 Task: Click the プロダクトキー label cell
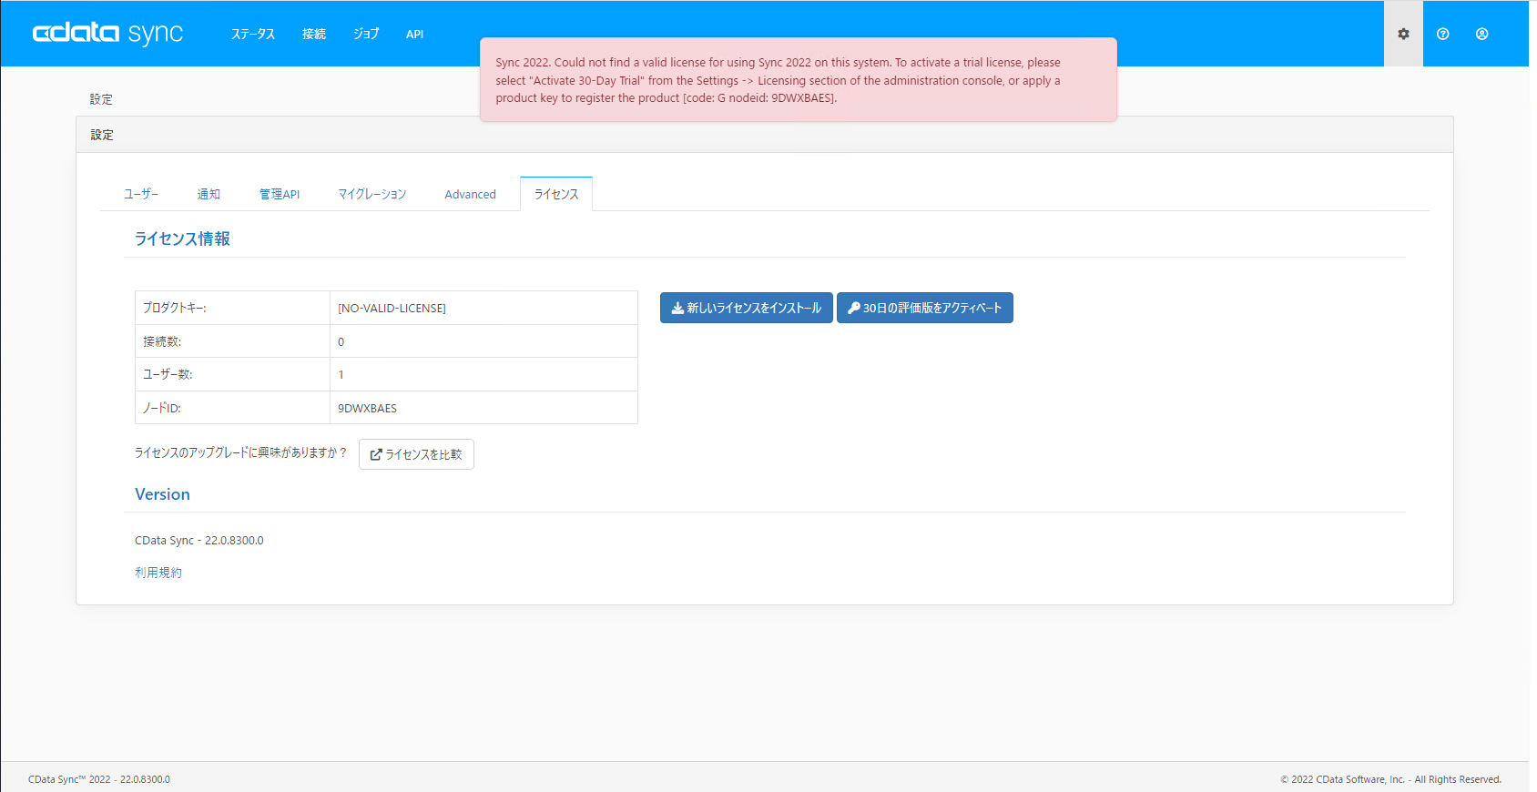coord(232,308)
